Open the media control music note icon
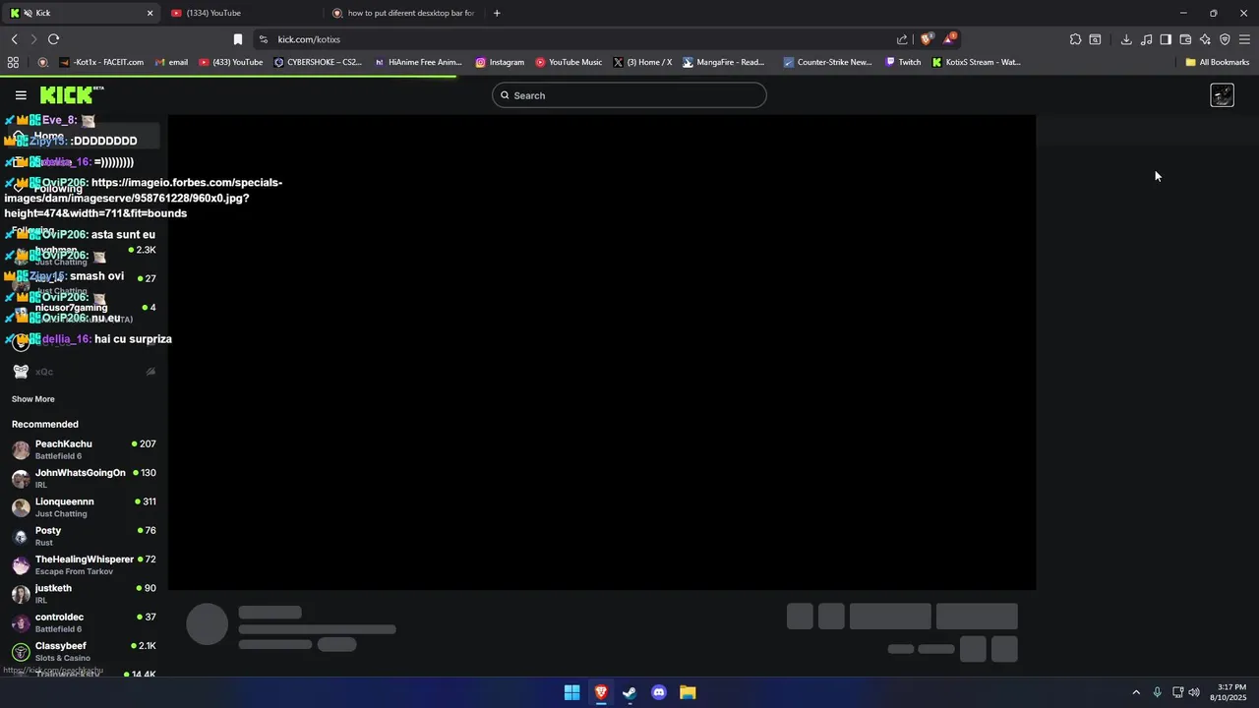This screenshot has width=1259, height=708. point(1146,39)
